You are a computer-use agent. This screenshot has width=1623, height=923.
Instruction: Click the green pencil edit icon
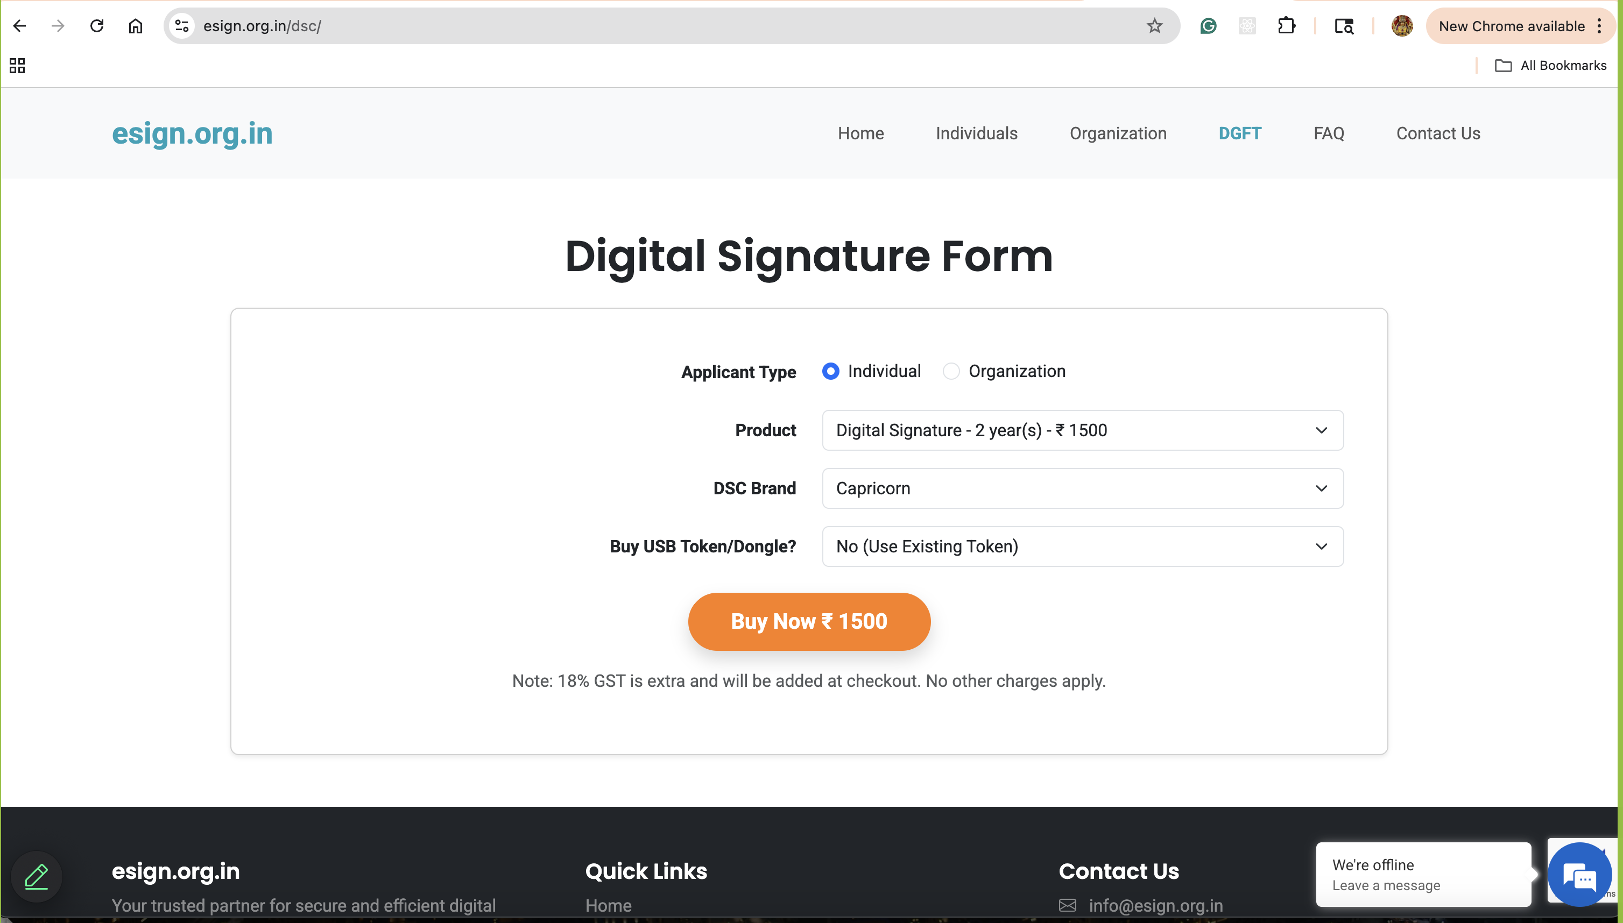[36, 877]
